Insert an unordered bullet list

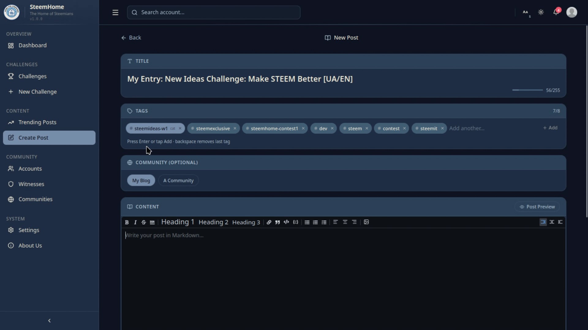307,222
